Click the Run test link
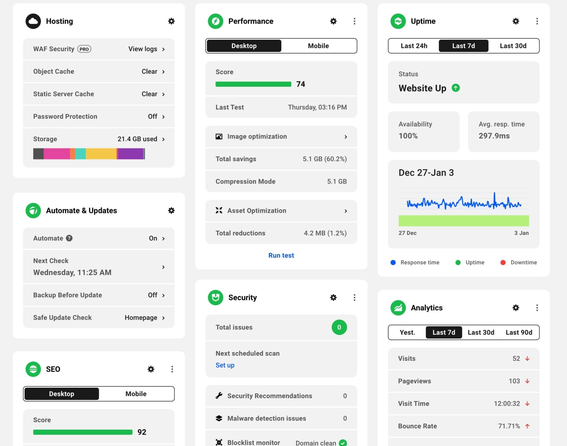Image resolution: width=567 pixels, height=446 pixels. [x=281, y=255]
